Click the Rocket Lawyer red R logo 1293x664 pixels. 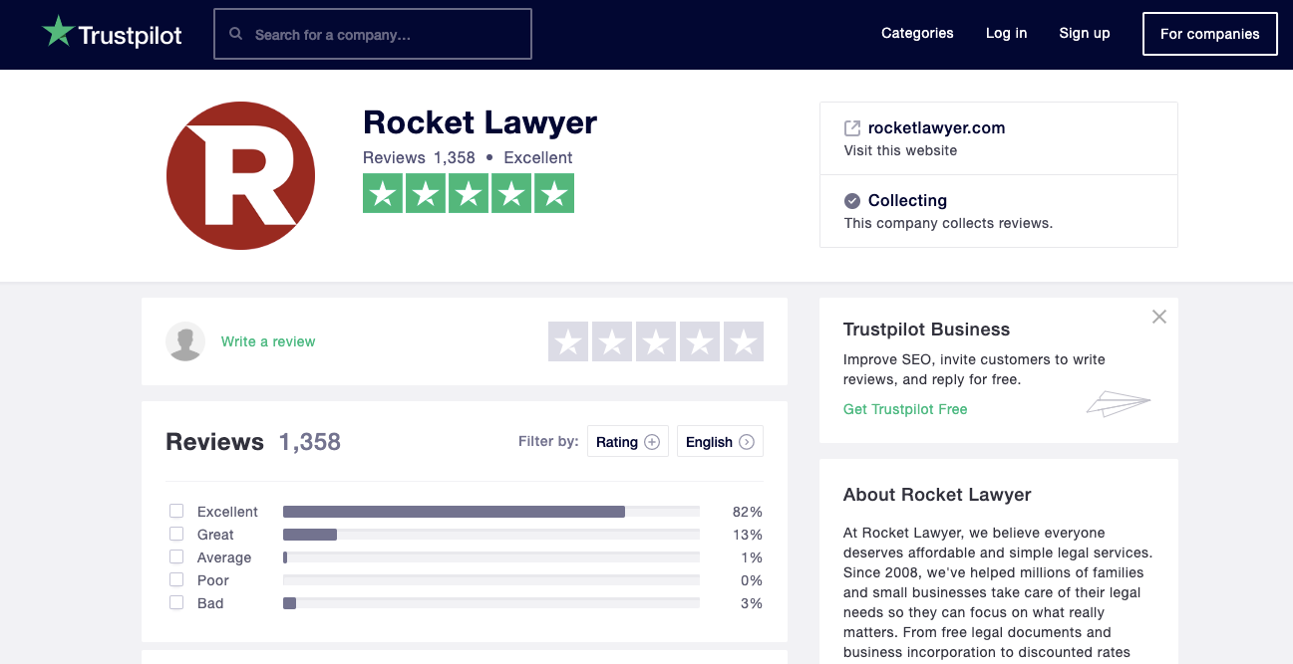pos(240,175)
